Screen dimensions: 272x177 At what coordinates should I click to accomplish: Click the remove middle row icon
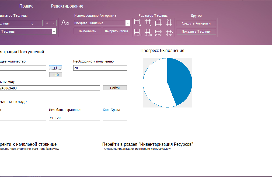(x=169, y=33)
